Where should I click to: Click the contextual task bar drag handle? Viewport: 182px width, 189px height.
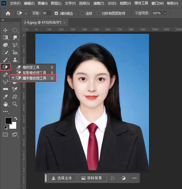(46, 178)
